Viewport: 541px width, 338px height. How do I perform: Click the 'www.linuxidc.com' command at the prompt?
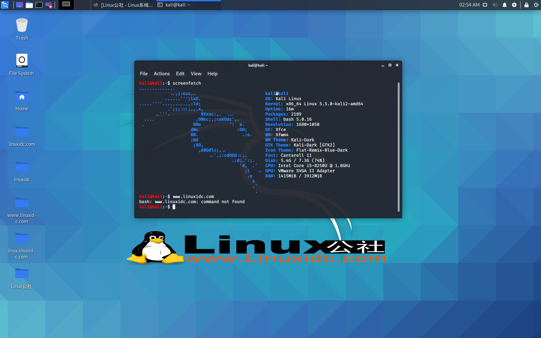[193, 197]
